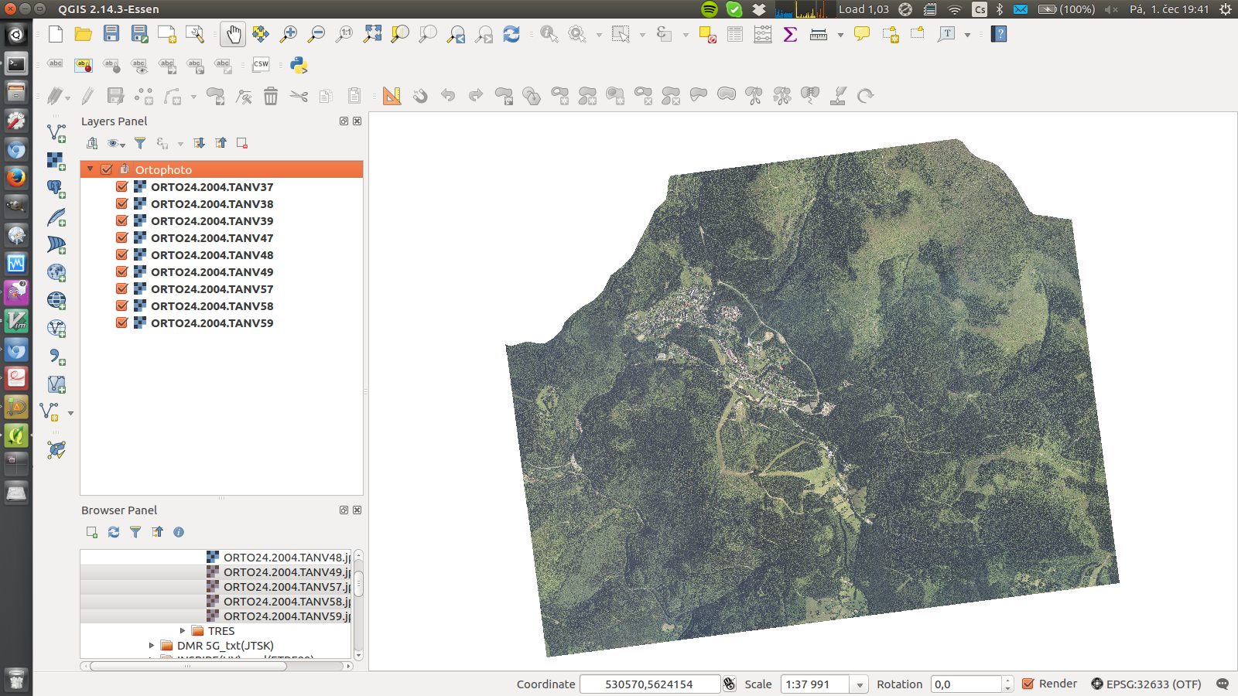1238x696 pixels.
Task: Open the attribute table
Action: click(x=735, y=34)
